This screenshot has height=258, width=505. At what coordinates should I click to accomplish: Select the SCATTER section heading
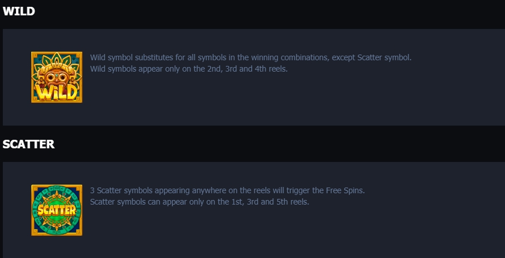[x=28, y=144]
